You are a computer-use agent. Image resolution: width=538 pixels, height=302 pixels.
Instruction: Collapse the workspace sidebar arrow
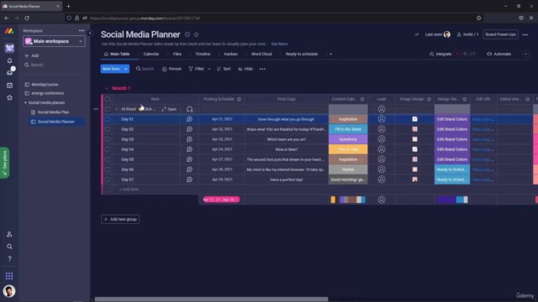pos(90,33)
